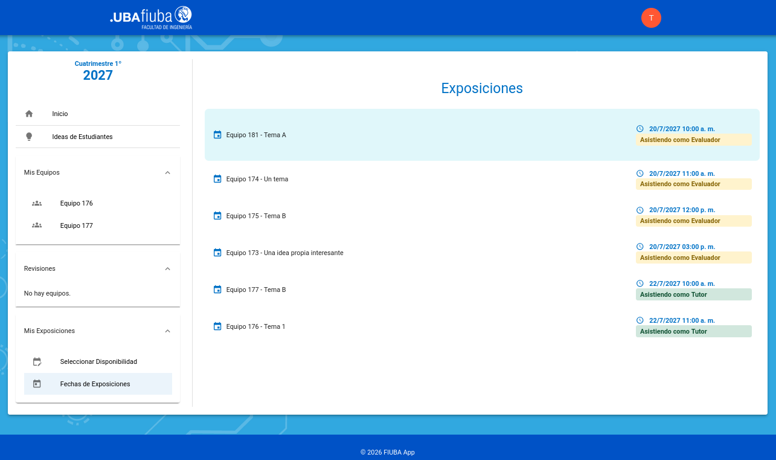Click the group icon next to Equipo 177
776x460 pixels.
click(37, 225)
